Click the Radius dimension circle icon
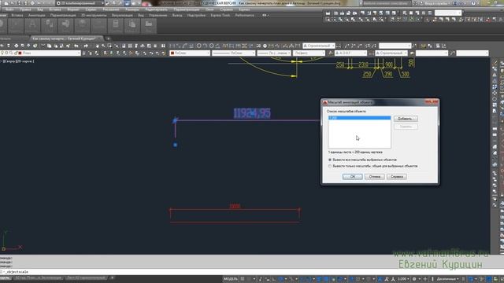The height and width of the screenshot is (283, 504). 198,46
